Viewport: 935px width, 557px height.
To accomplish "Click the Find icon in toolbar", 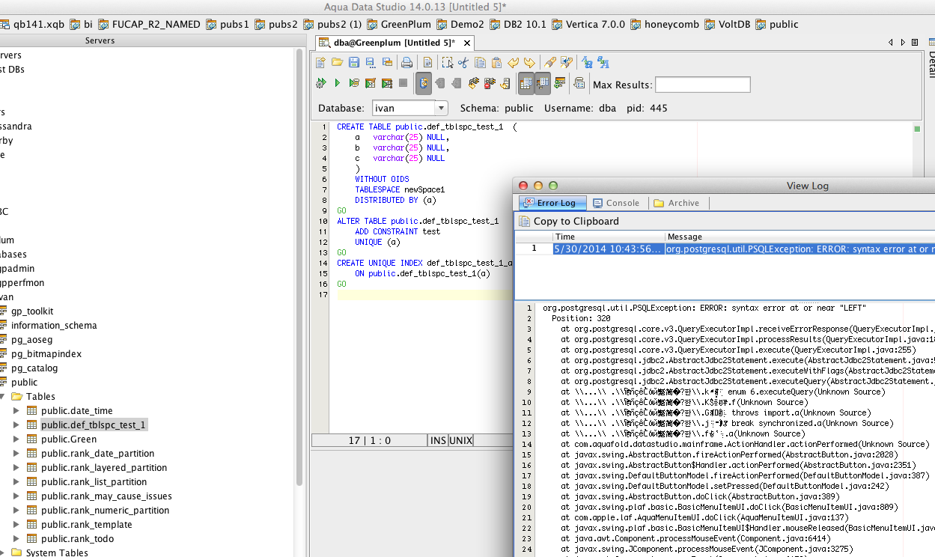I will (x=550, y=63).
